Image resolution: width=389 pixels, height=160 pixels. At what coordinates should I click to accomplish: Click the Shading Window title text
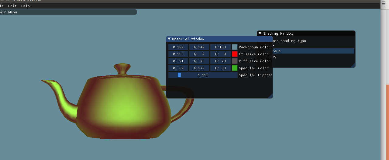tap(278, 33)
